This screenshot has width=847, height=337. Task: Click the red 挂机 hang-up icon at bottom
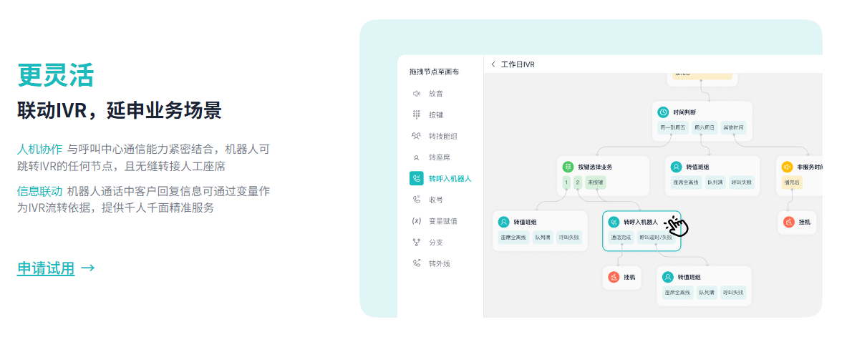coord(614,277)
